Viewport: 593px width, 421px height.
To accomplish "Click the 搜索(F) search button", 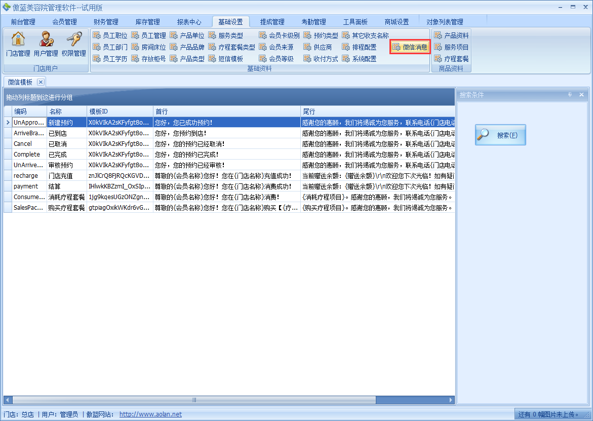I will click(500, 135).
